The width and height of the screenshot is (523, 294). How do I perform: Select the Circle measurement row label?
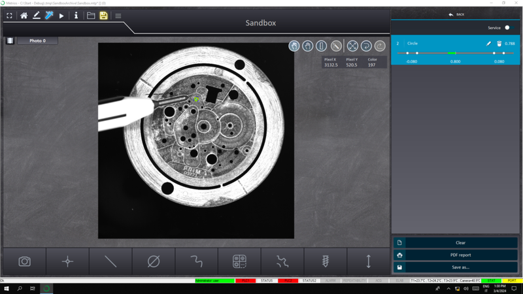pyautogui.click(x=413, y=43)
